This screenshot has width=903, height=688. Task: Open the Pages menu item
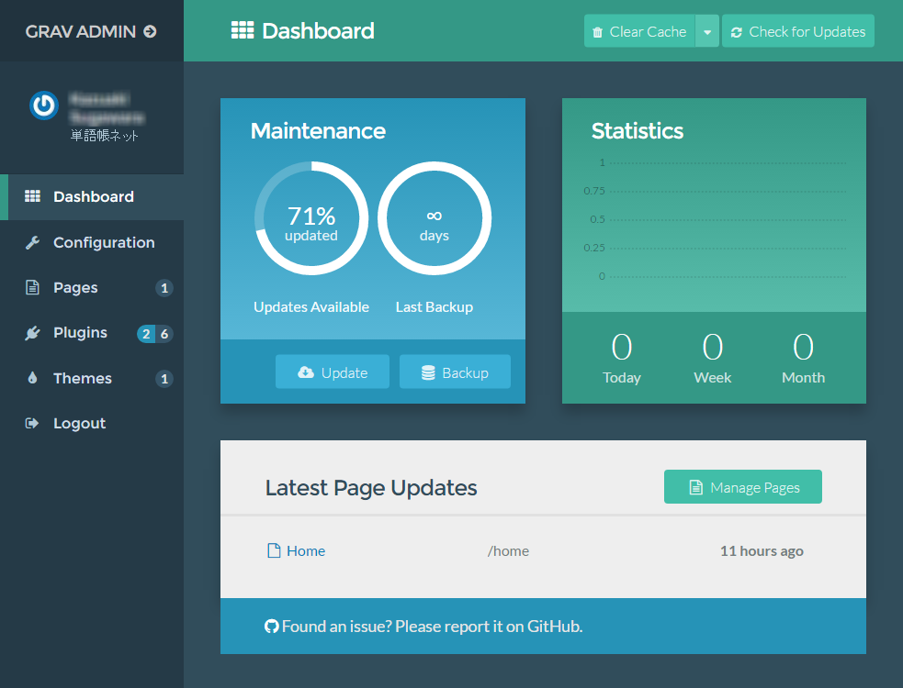pos(75,288)
